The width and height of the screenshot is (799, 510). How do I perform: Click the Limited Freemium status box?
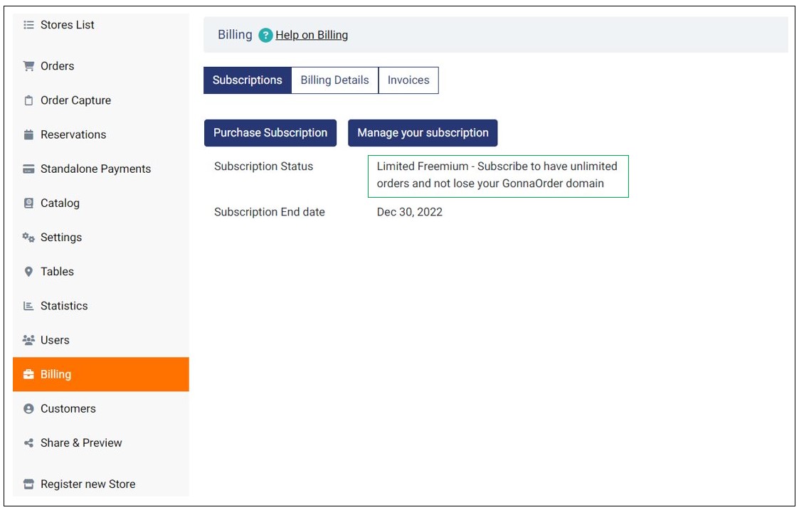[x=498, y=176]
